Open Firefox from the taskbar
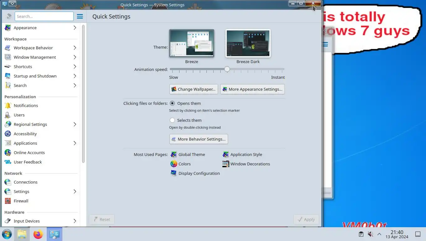426x241 pixels. click(x=38, y=234)
